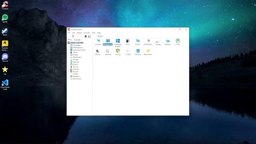
Task: Open the Config icon in main pane
Action: point(128,52)
